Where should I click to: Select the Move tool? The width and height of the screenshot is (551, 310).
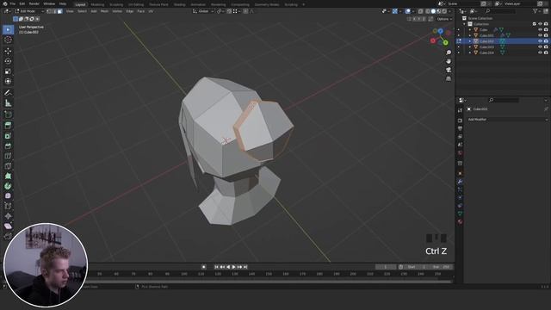tap(8, 51)
